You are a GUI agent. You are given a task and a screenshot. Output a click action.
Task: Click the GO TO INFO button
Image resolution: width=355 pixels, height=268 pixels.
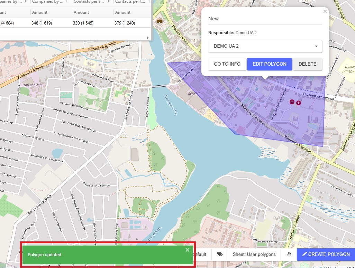click(227, 64)
